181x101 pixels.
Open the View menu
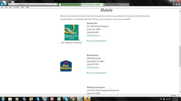click(x=10, y=7)
